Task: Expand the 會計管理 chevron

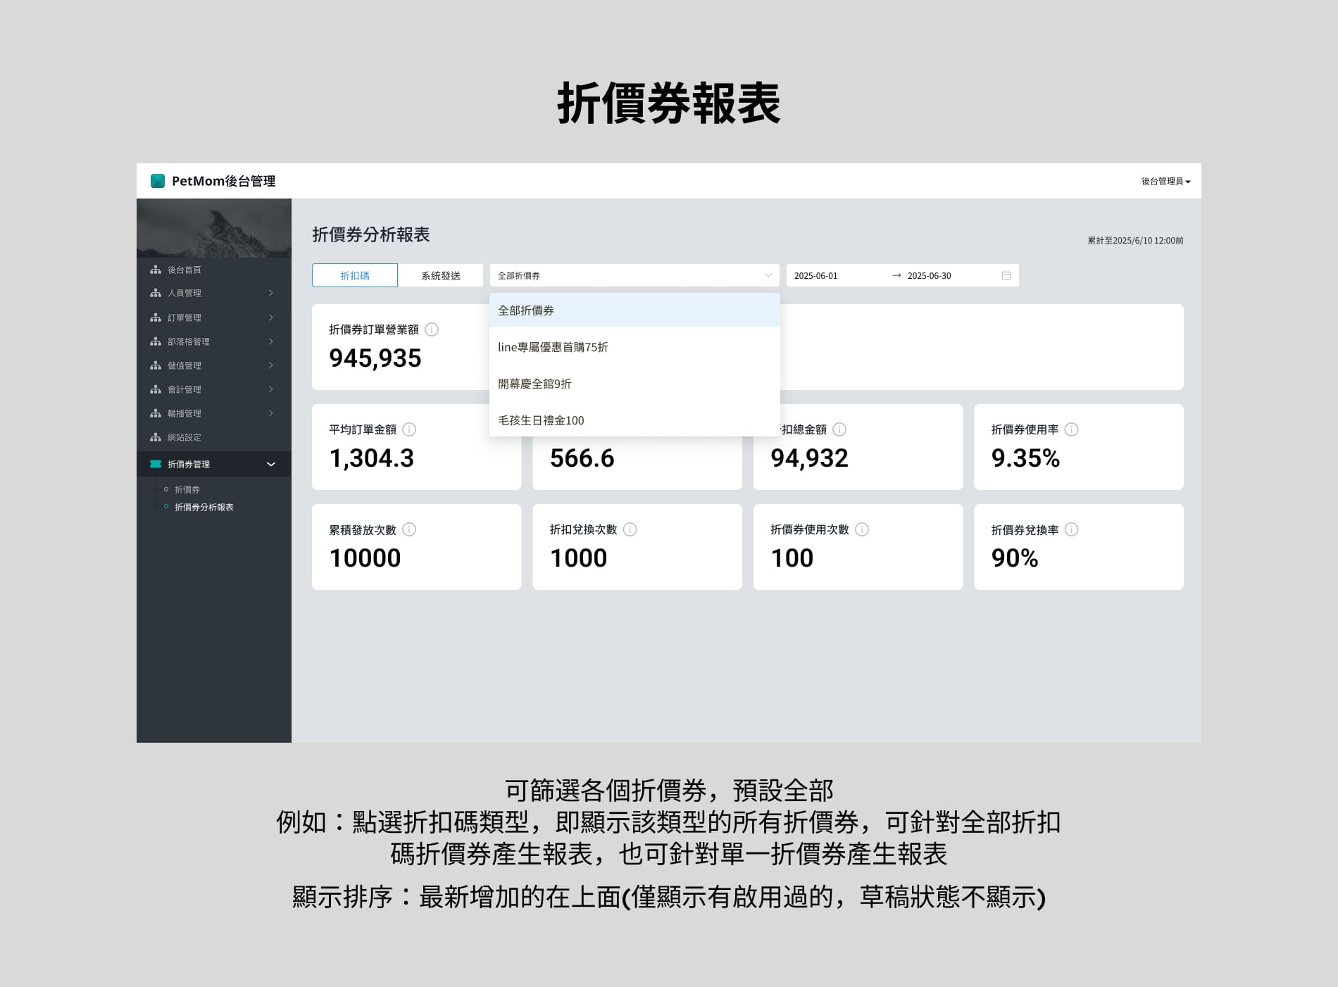Action: click(x=270, y=389)
